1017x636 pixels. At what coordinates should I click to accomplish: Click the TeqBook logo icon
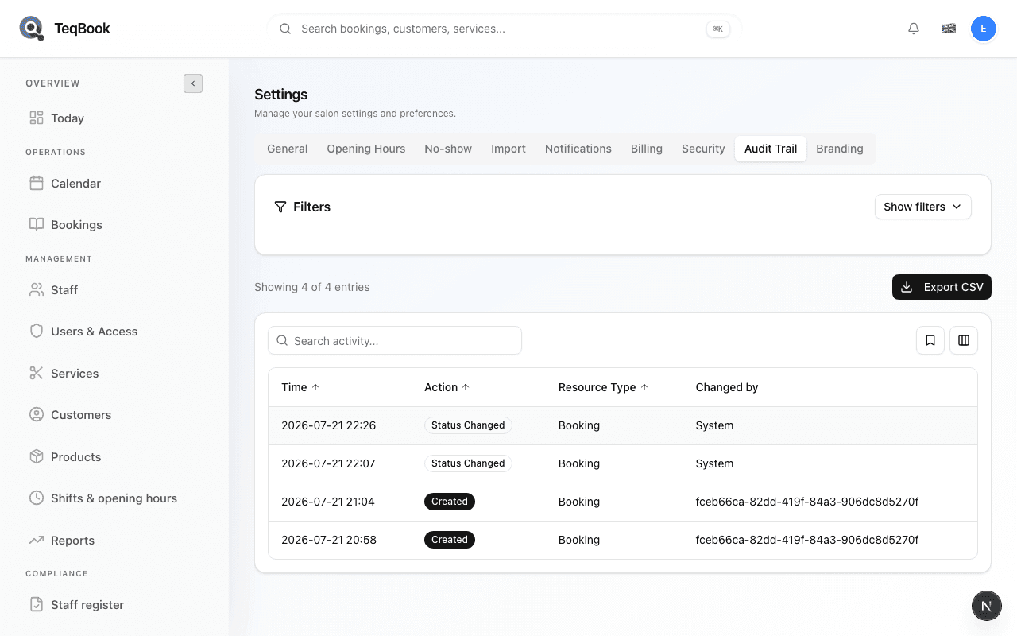(x=32, y=29)
